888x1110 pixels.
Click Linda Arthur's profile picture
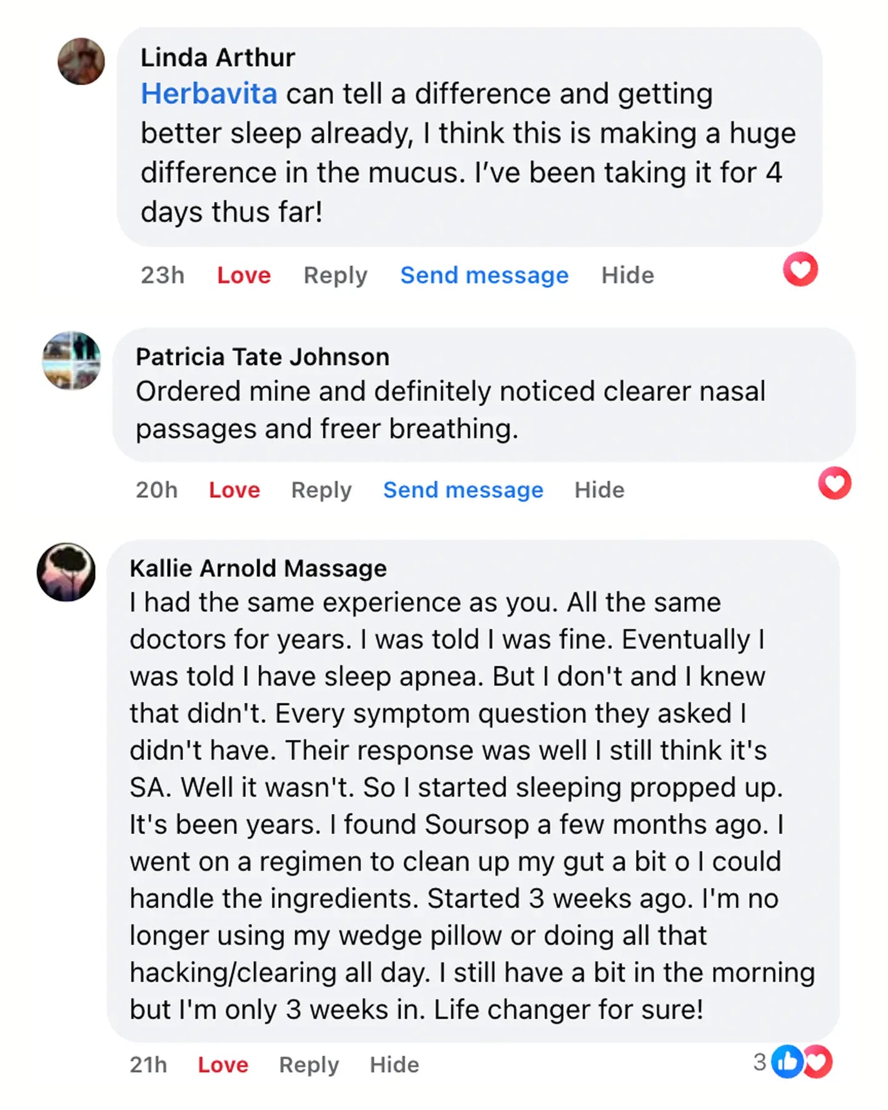tap(81, 61)
